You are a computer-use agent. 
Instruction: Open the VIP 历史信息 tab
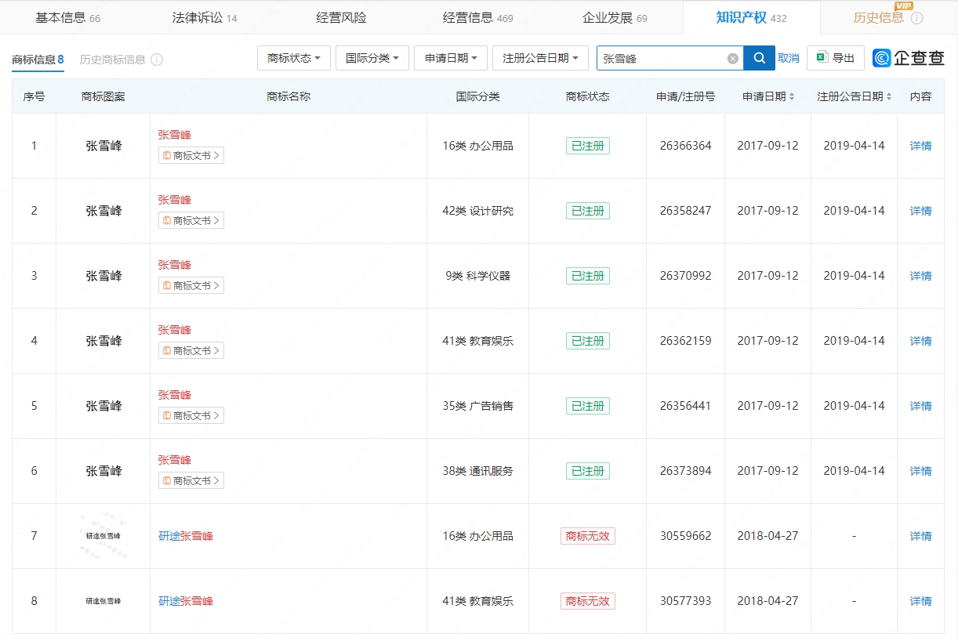(x=878, y=17)
